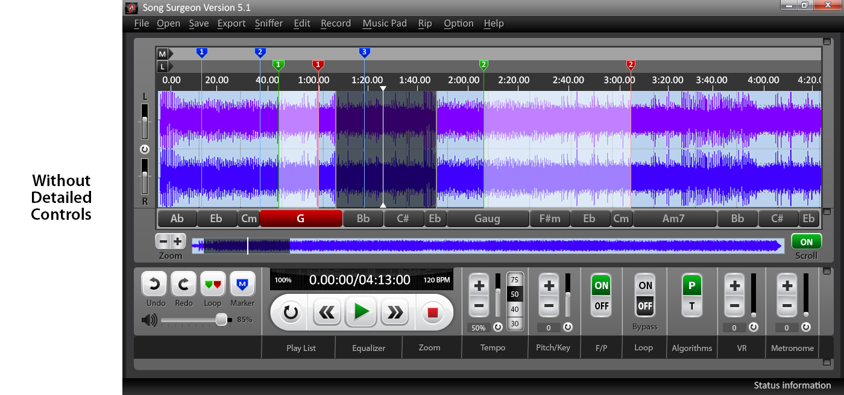This screenshot has width=844, height=395.
Task: Reset pitch using its circular arrow icon
Action: [568, 328]
